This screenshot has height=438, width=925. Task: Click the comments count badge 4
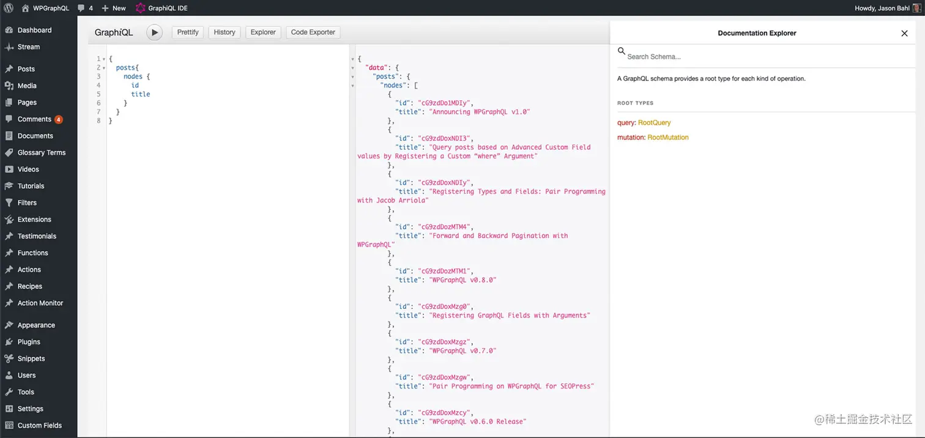pyautogui.click(x=58, y=120)
